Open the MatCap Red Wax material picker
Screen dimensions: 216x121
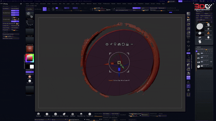pyautogui.click(x=29, y=49)
